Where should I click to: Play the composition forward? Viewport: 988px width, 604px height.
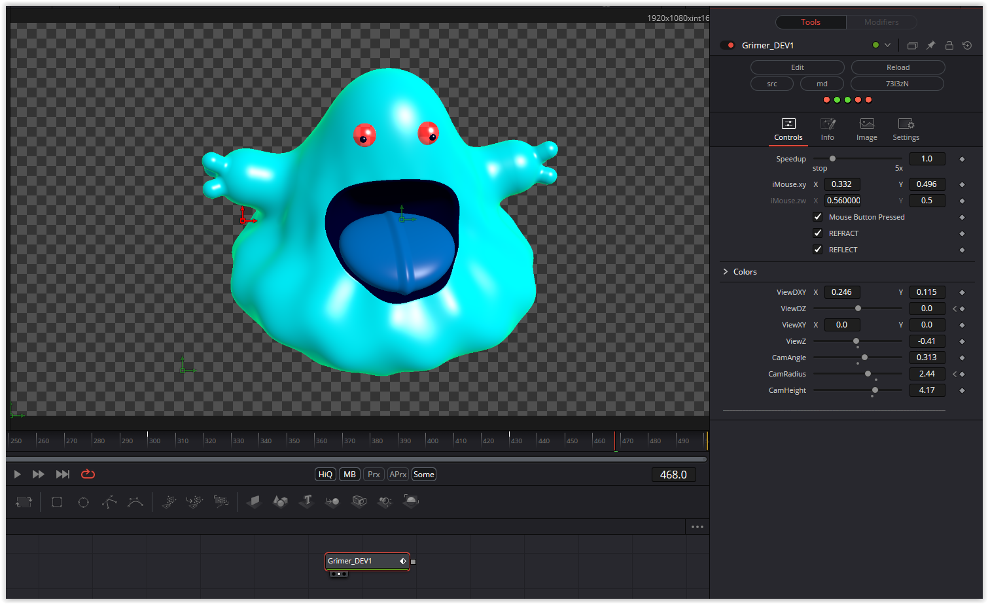point(17,474)
